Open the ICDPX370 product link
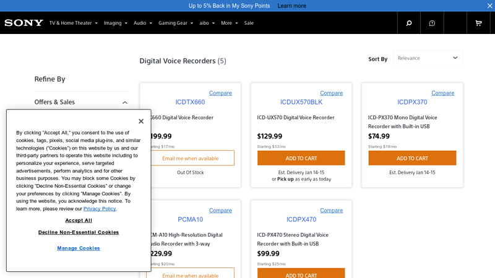This screenshot has width=495, height=278. pyautogui.click(x=412, y=102)
